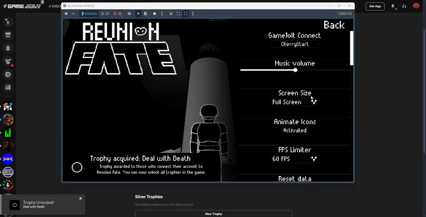Switch to 3D selection mode

[x=118, y=14]
